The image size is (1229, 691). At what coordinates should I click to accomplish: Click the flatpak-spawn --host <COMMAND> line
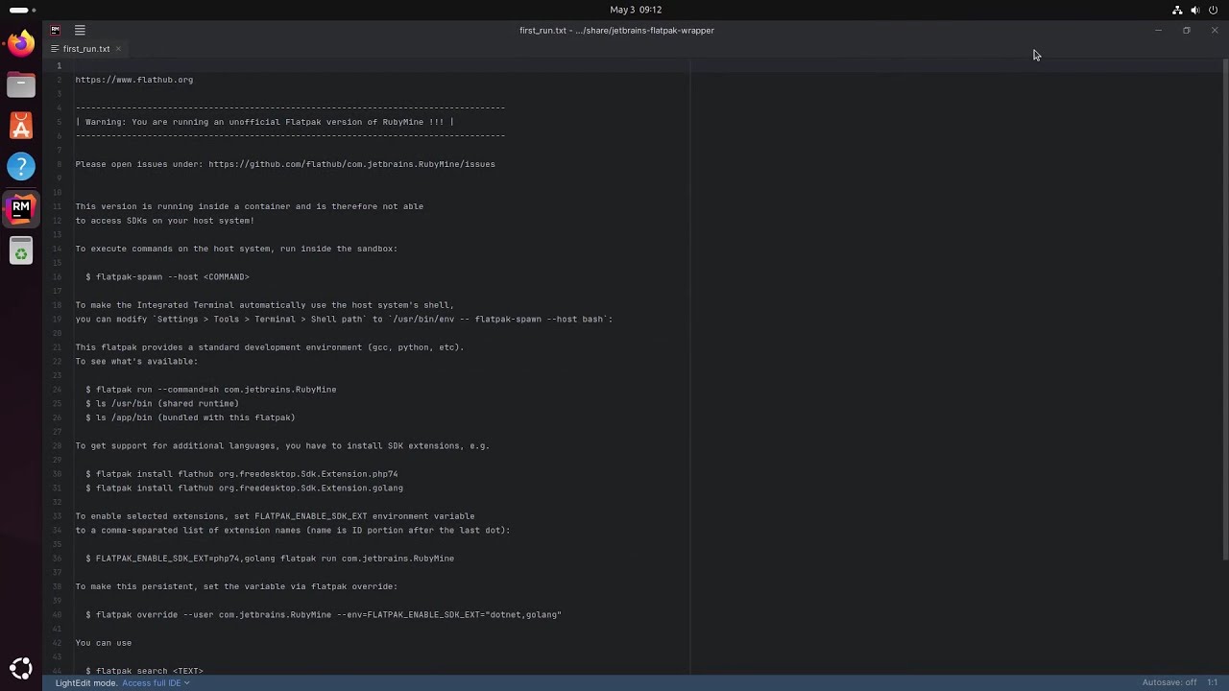pyautogui.click(x=167, y=277)
